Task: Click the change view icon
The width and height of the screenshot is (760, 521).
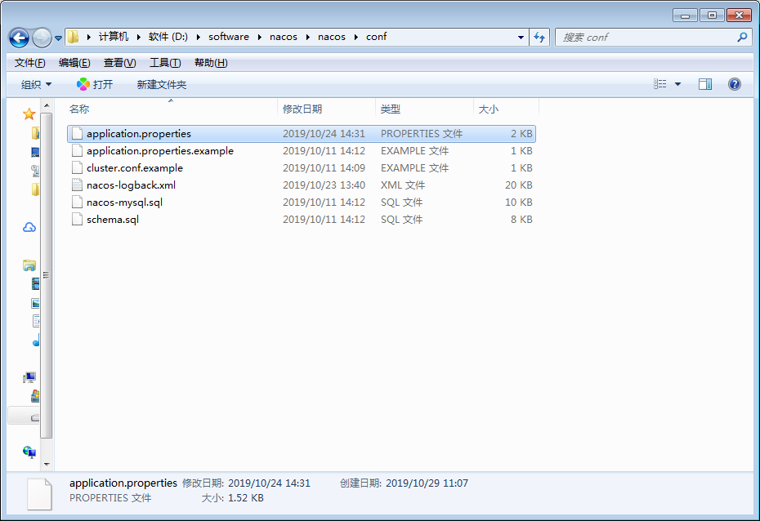Action: tap(659, 84)
